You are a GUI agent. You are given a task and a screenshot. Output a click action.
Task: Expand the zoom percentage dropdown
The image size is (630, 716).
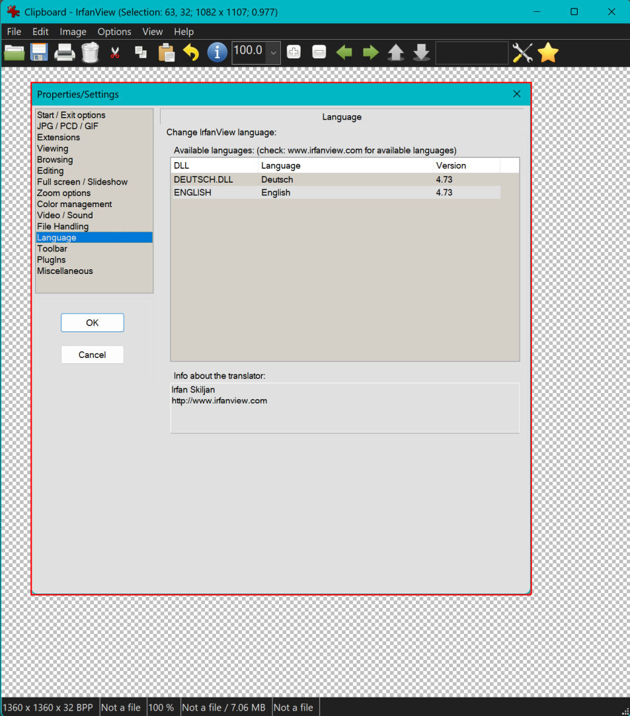coord(273,53)
